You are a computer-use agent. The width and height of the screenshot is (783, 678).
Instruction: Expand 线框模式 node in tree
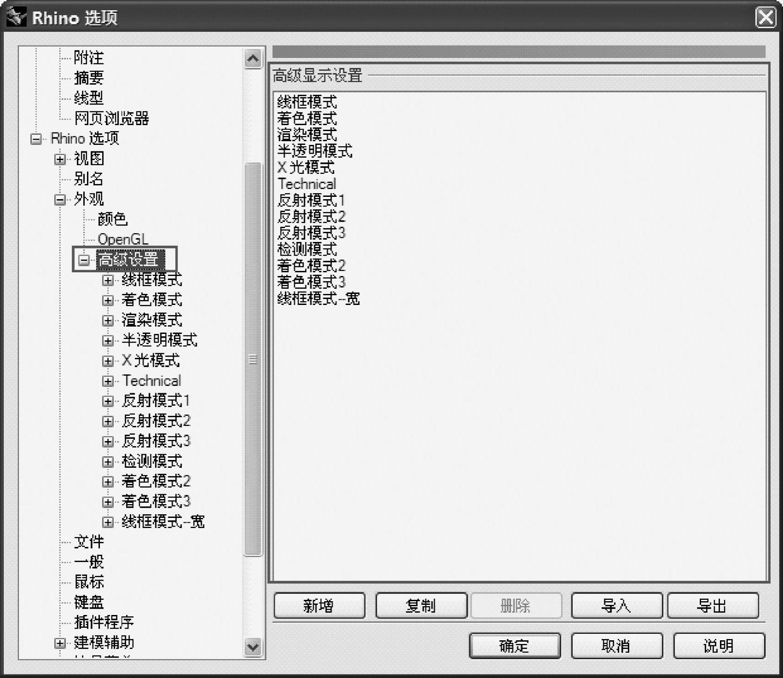coord(108,280)
